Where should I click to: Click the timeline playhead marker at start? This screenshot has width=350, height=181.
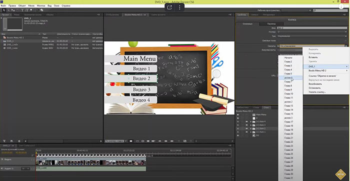click(x=36, y=153)
